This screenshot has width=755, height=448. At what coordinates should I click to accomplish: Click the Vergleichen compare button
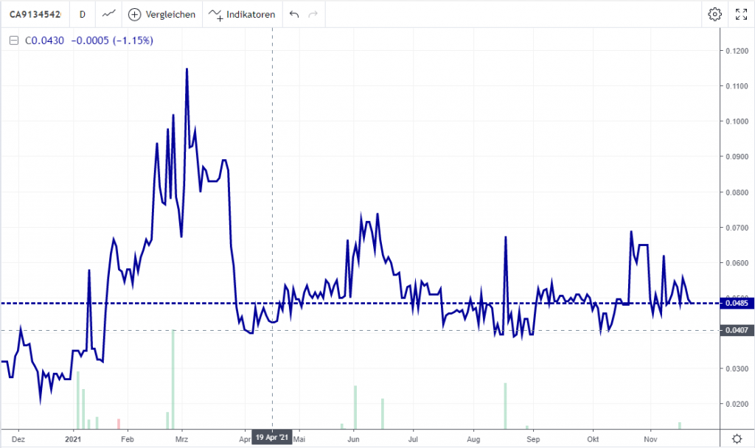pos(162,14)
